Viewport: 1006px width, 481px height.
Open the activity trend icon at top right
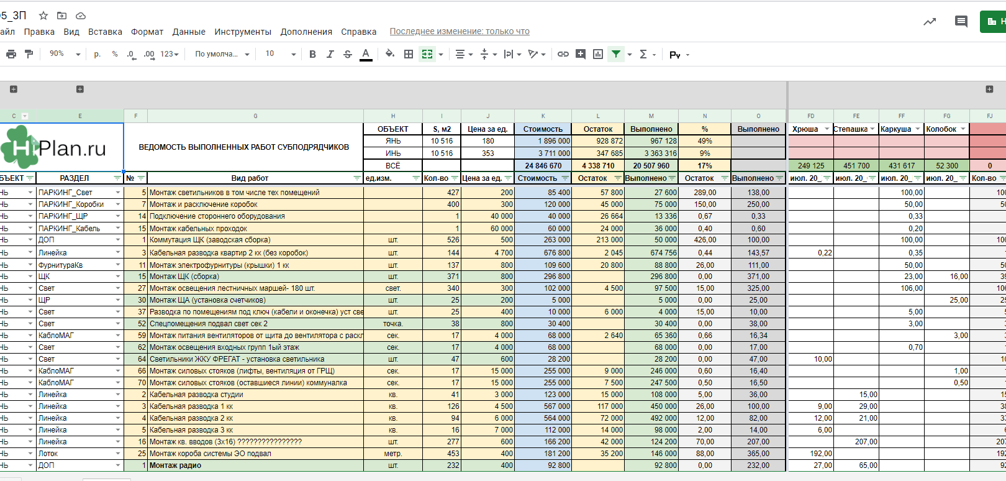(x=930, y=22)
